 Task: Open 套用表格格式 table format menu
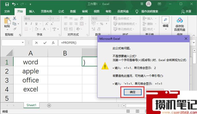(125, 24)
